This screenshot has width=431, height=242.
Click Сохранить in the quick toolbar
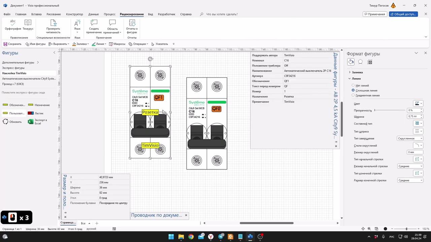pyautogui.click(x=12, y=44)
